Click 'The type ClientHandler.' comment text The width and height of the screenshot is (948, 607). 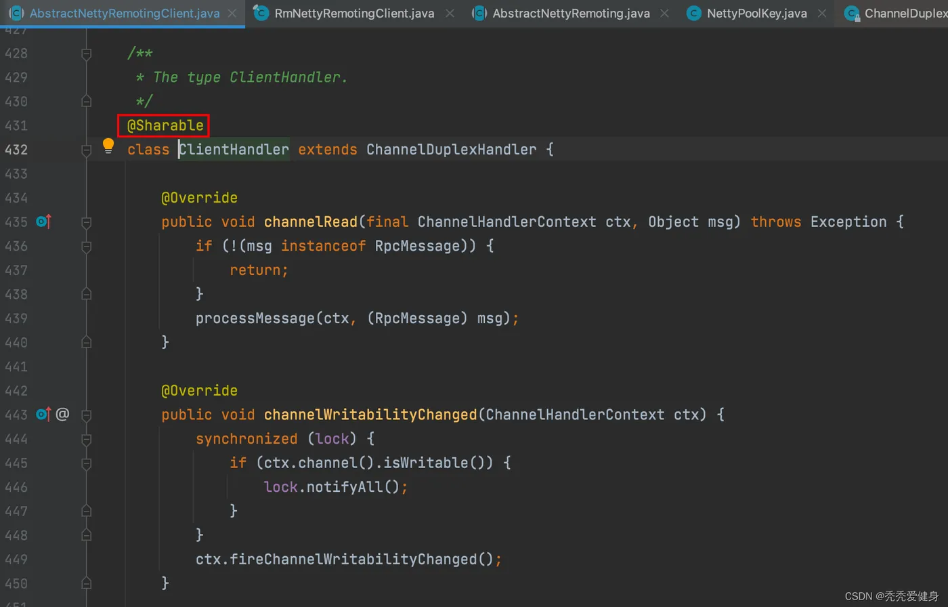[x=251, y=77]
